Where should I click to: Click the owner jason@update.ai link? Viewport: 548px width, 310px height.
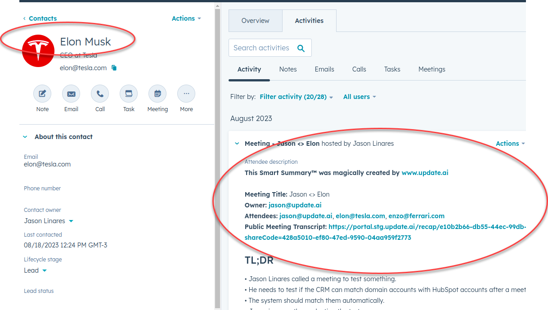tap(295, 205)
